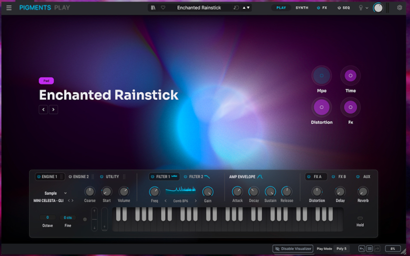Toggle Engine 1 power button
The image size is (410, 256).
[x=38, y=177]
